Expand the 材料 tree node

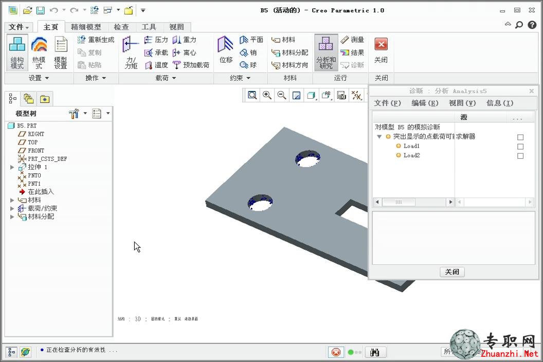pyautogui.click(x=12, y=200)
